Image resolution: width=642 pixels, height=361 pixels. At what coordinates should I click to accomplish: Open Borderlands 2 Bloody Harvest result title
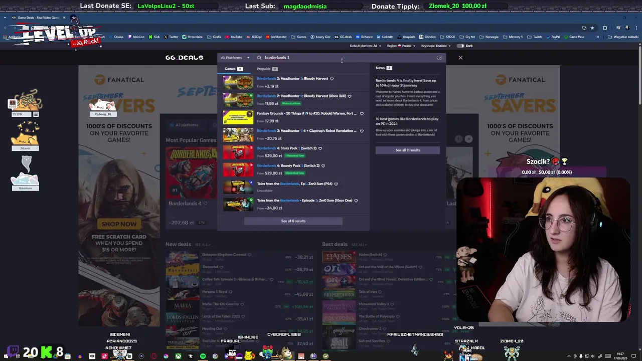coord(292,79)
